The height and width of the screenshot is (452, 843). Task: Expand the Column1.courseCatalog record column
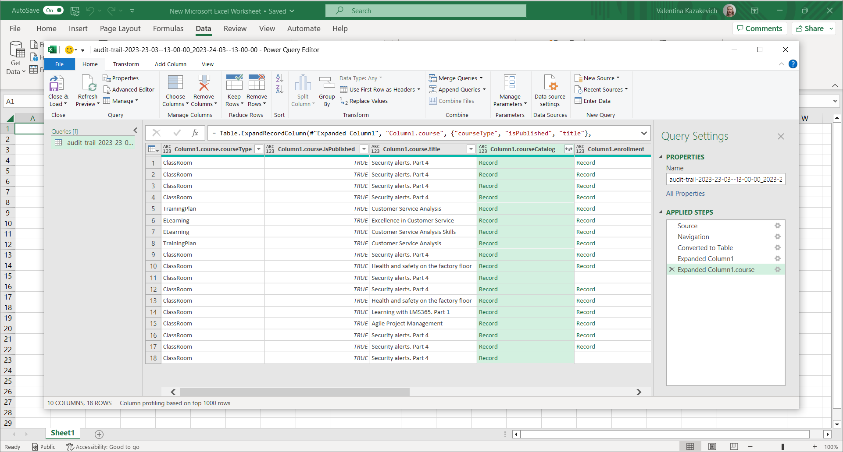point(568,149)
